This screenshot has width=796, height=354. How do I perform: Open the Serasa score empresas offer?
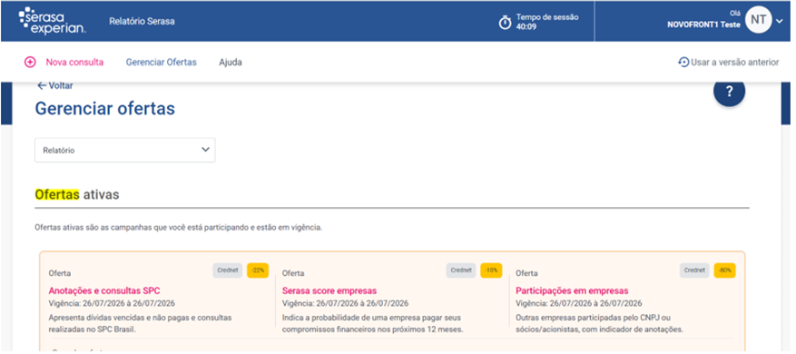tap(329, 291)
